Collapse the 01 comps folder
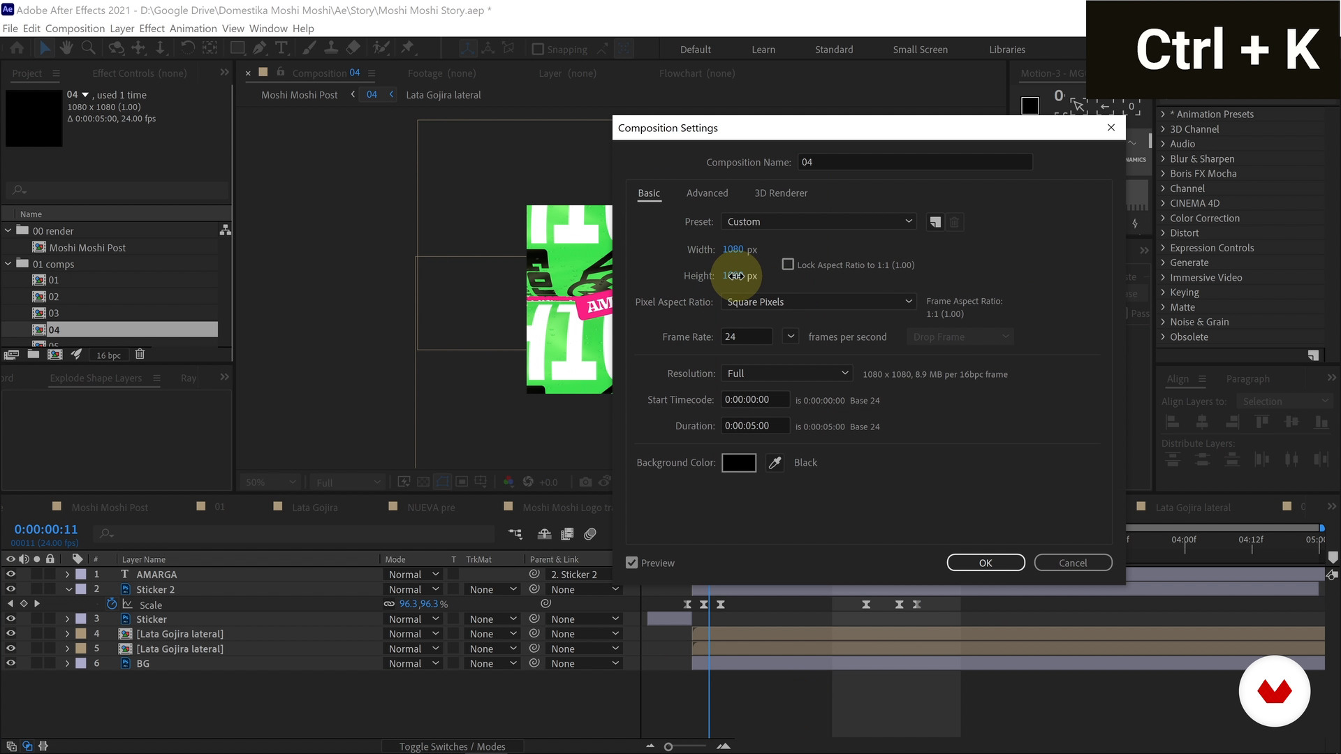Image resolution: width=1341 pixels, height=754 pixels. tap(8, 264)
